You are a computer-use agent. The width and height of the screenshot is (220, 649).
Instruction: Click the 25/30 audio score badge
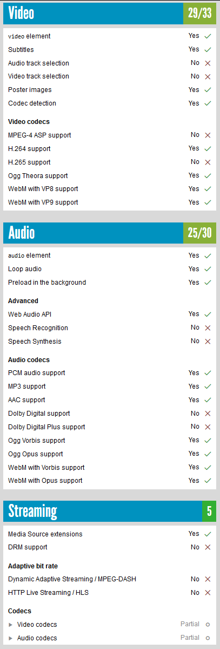pyautogui.click(x=200, y=233)
